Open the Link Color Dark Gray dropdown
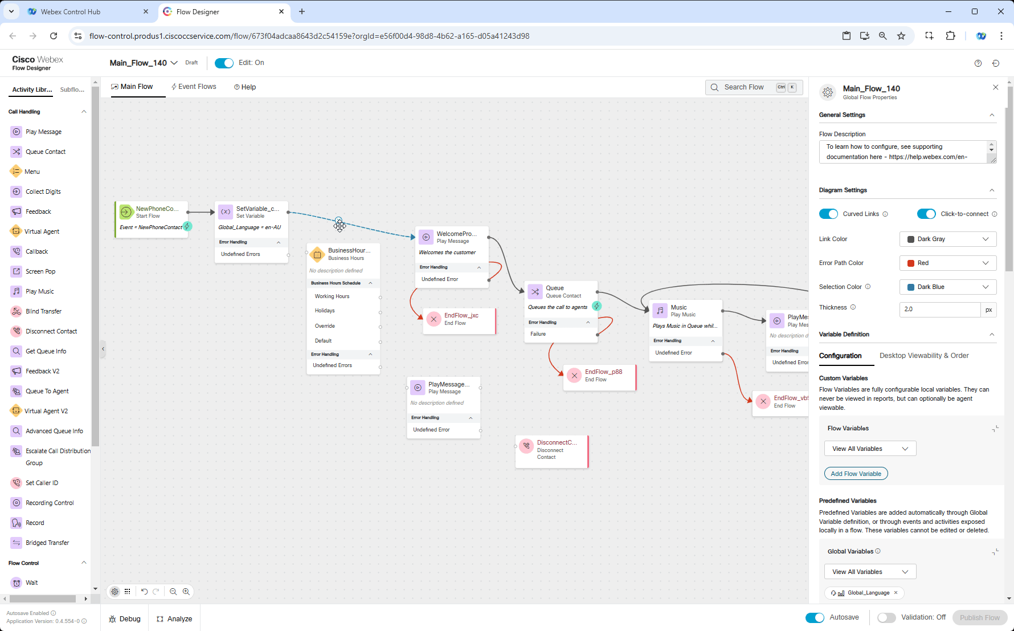The height and width of the screenshot is (631, 1014). tap(948, 239)
